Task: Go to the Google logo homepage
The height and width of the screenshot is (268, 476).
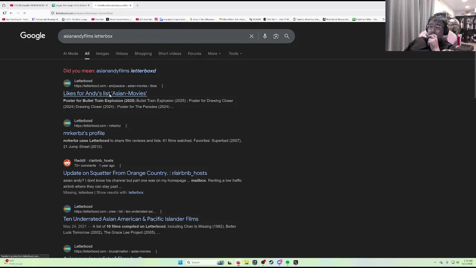Action: [x=33, y=36]
